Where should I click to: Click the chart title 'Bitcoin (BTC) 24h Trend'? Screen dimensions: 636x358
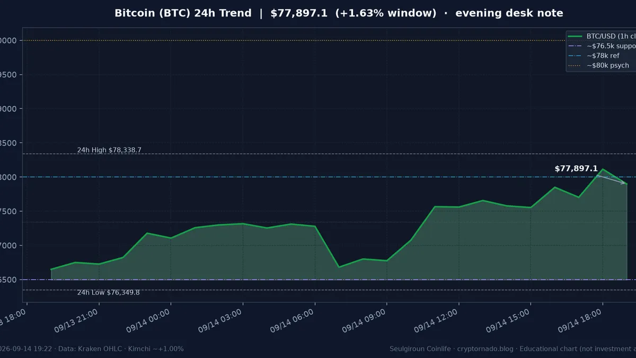click(183, 13)
